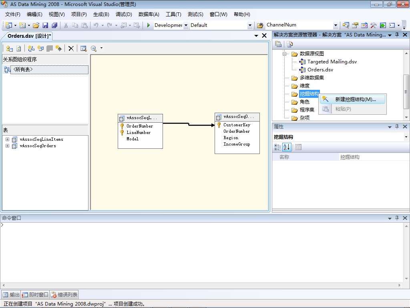Click the New Relationship arrow icon
The image size is (410, 308).
(x=58, y=49)
